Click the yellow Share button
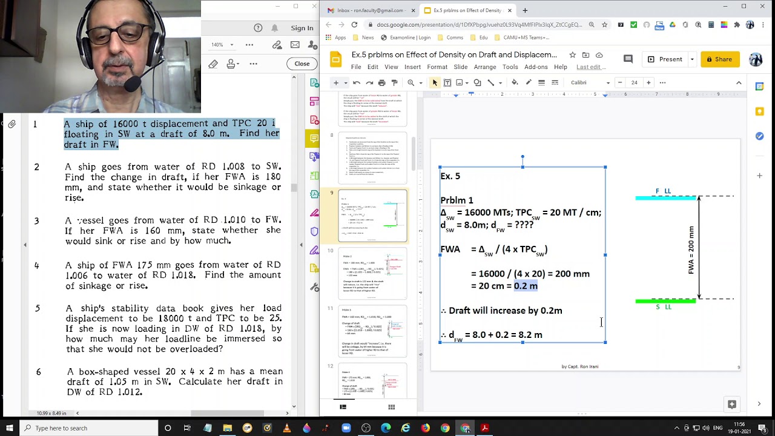 pos(720,59)
